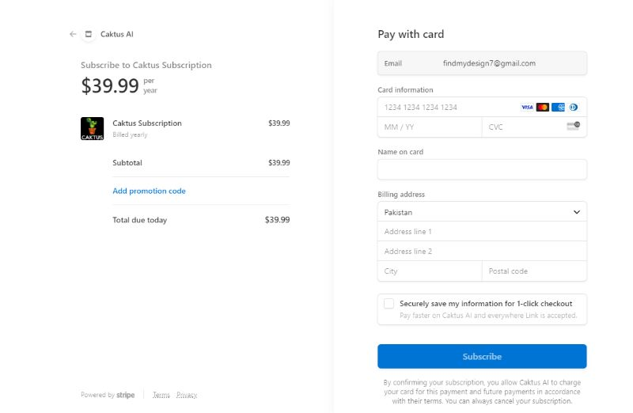Enable securely save my information checkbox

389,304
